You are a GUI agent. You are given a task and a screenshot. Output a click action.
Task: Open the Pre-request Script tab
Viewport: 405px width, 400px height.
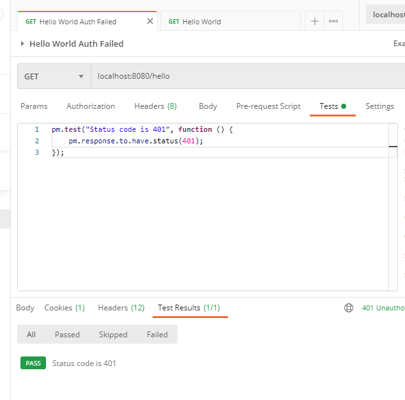(x=268, y=106)
